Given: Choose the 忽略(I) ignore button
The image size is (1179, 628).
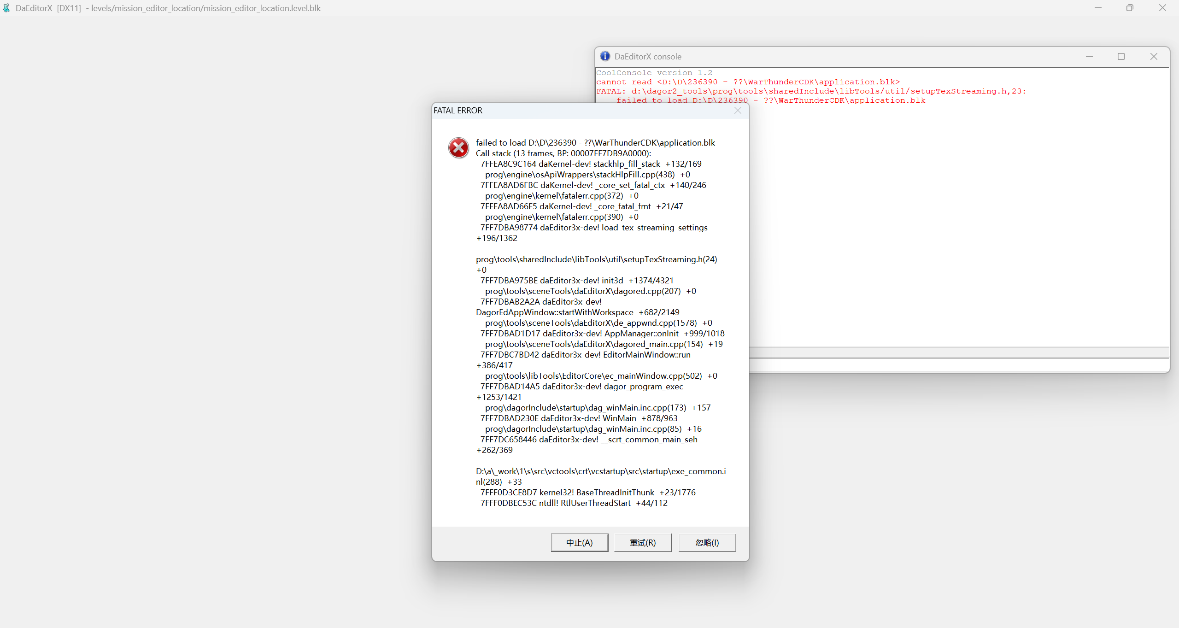Looking at the screenshot, I should (x=707, y=542).
